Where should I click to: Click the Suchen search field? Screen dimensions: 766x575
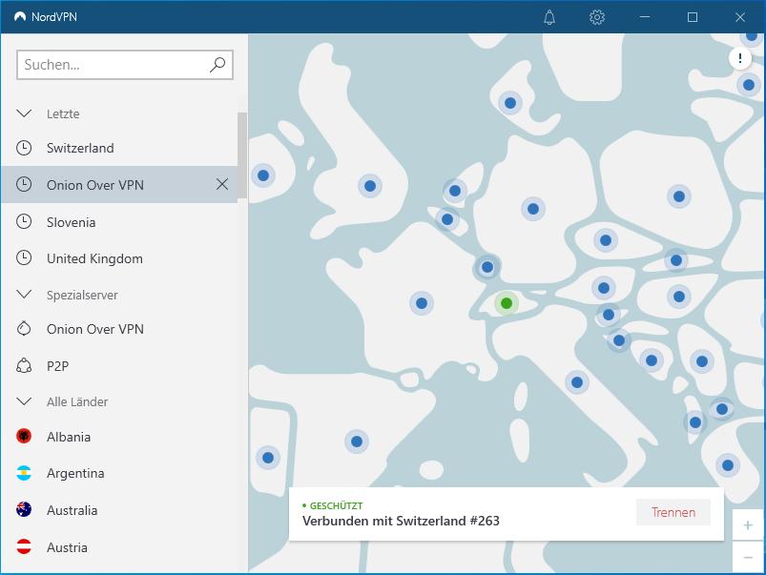click(x=125, y=65)
